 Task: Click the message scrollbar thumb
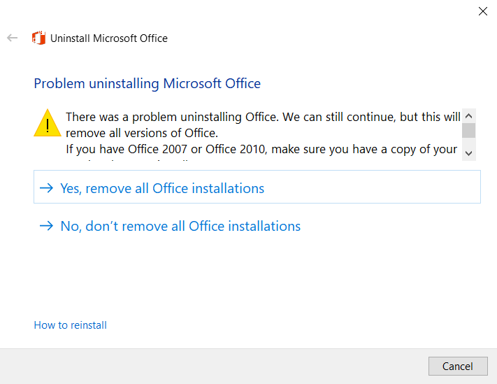coord(469,130)
